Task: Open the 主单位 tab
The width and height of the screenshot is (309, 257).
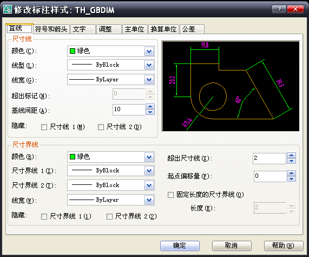Action: point(135,29)
